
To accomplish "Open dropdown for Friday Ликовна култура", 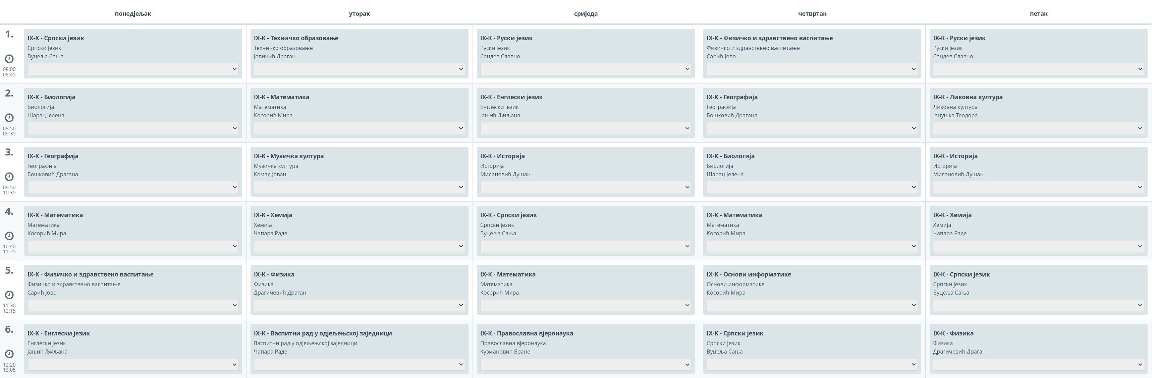I will point(1038,128).
